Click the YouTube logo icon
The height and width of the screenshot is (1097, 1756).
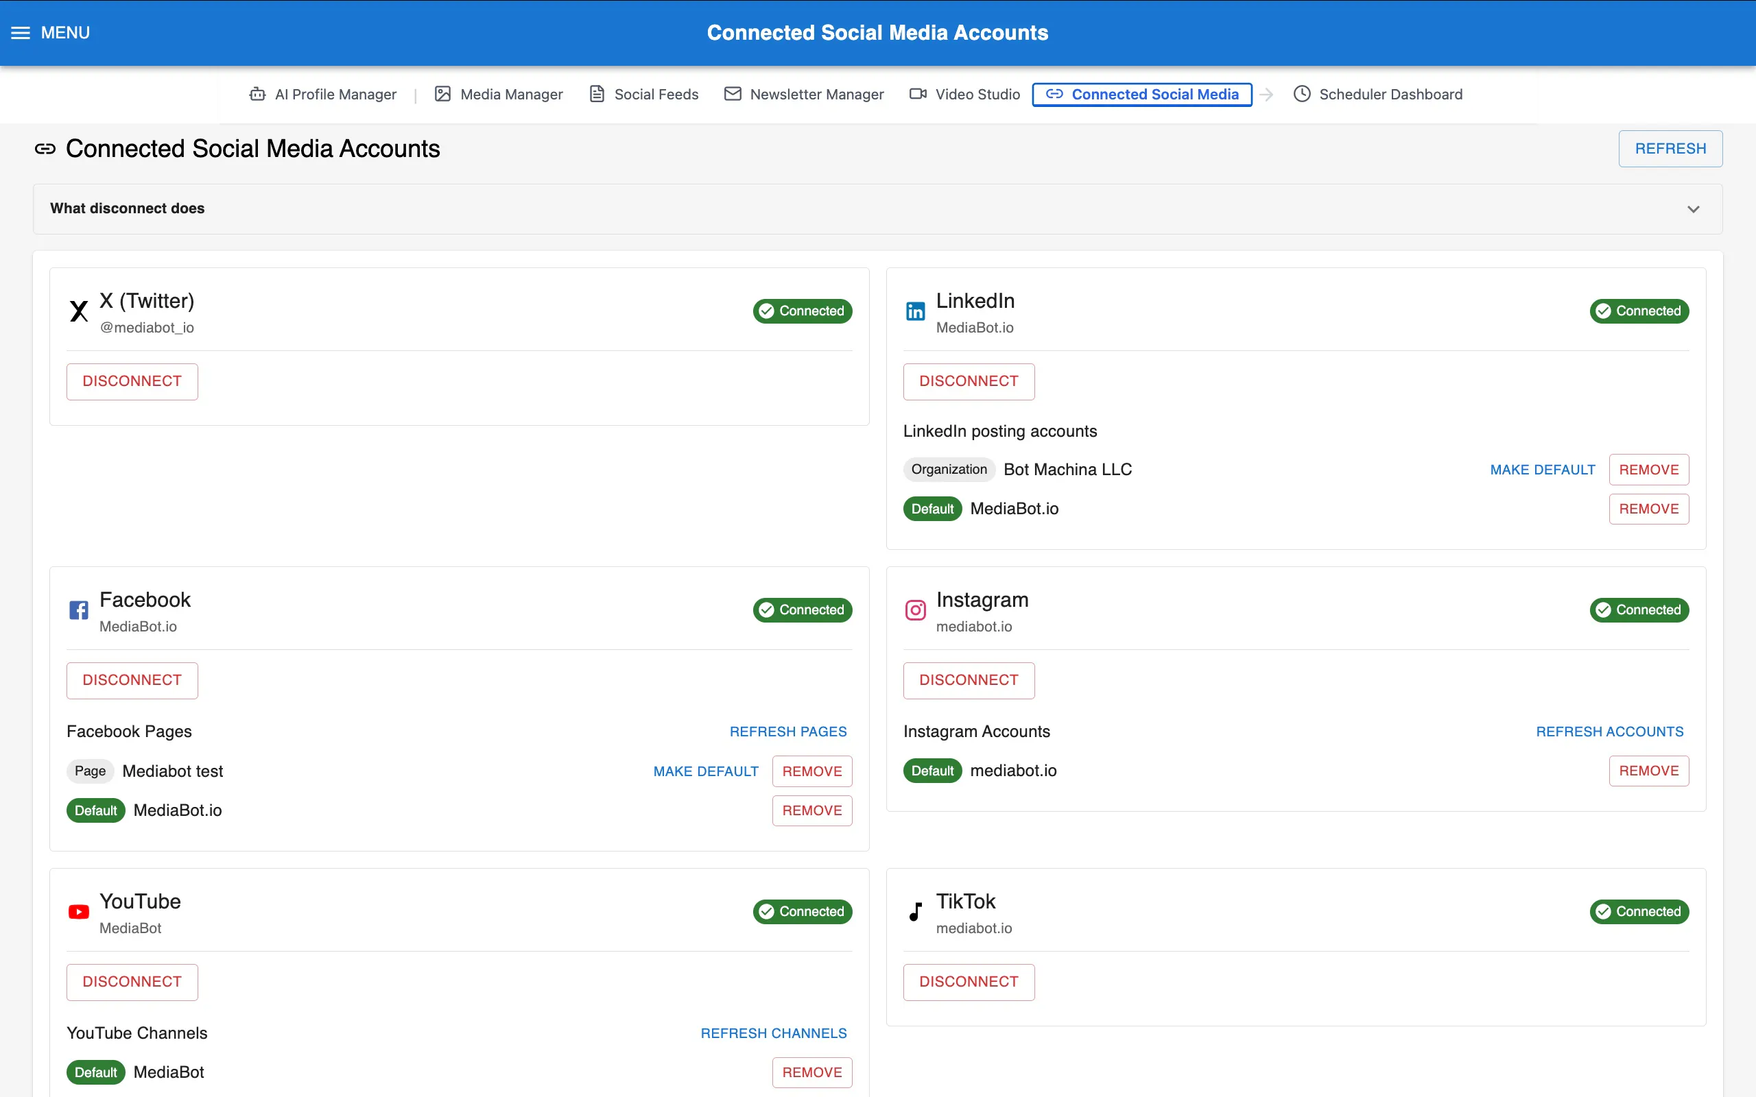(x=78, y=912)
